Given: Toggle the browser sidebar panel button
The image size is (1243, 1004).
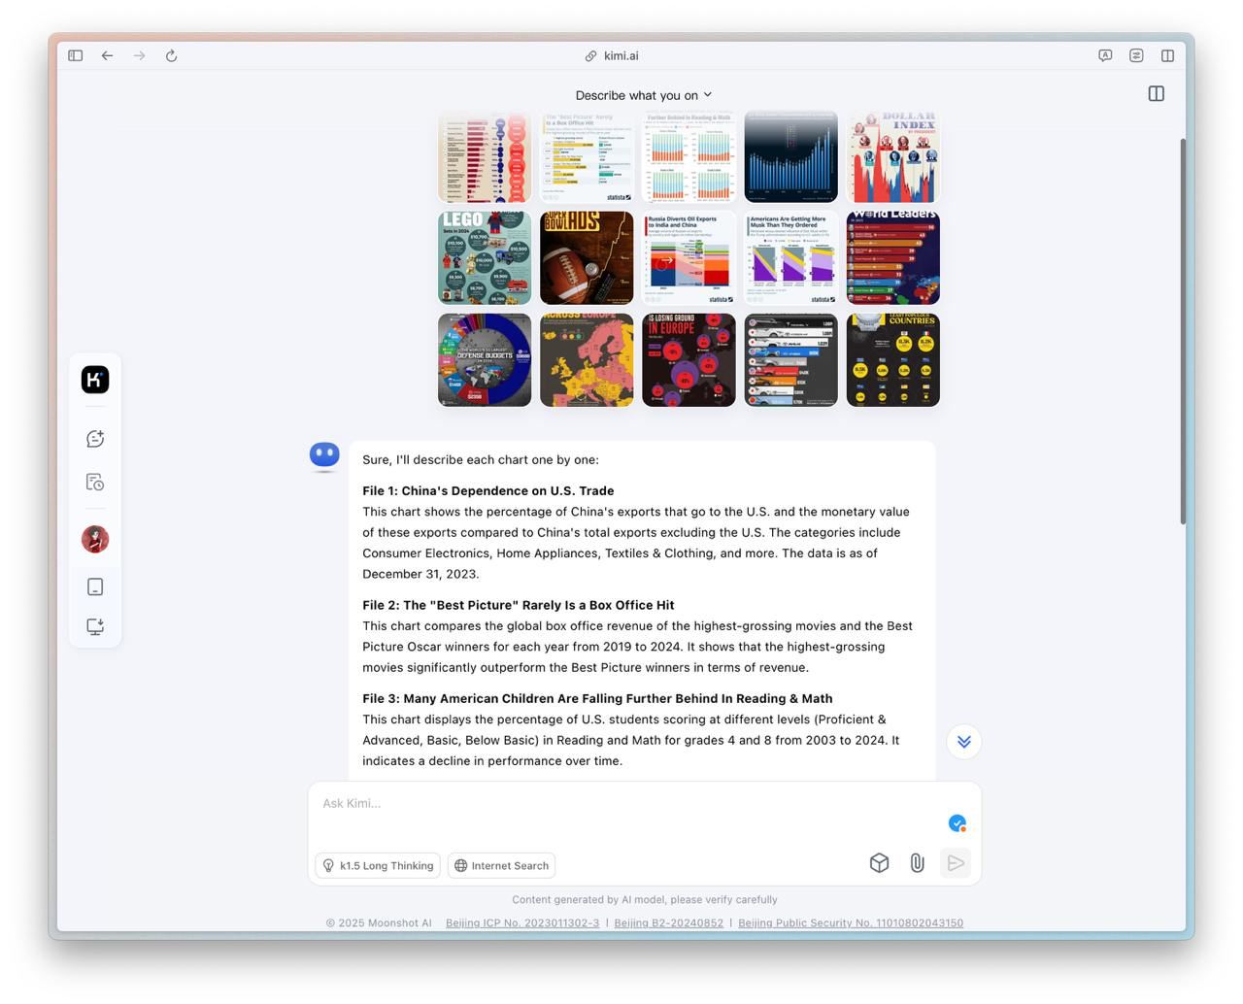Looking at the screenshot, I should click(76, 55).
